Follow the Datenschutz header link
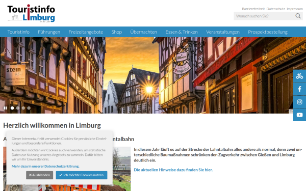Image resolution: width=306 pixels, height=191 pixels. point(275,9)
